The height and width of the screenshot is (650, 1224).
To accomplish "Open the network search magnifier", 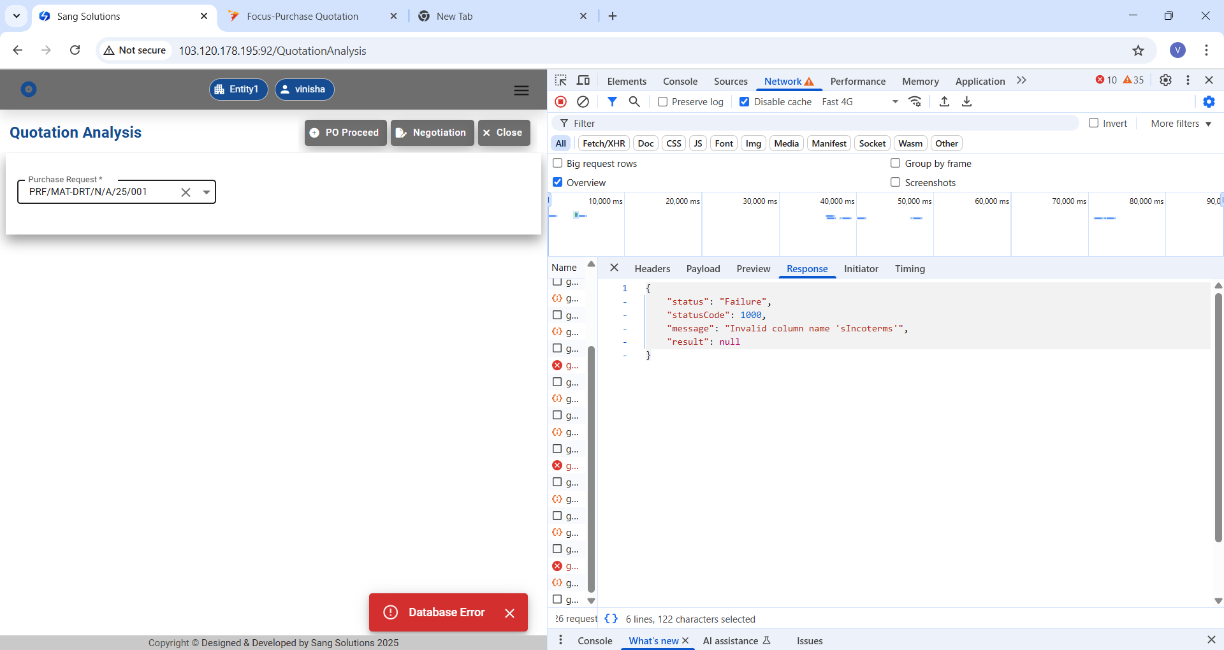I will click(634, 102).
